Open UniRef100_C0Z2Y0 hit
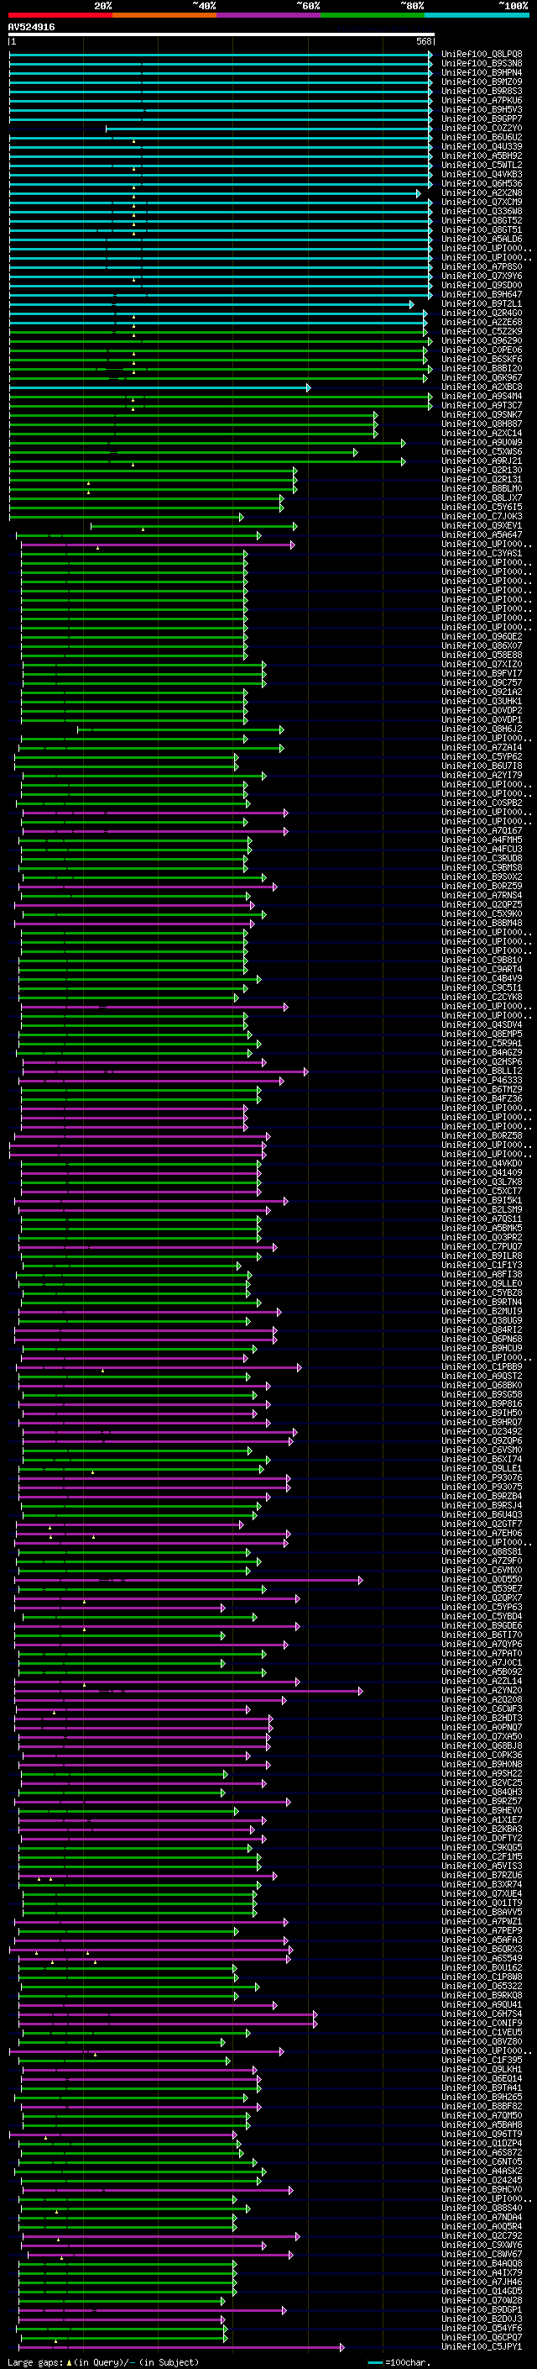 tap(482, 129)
